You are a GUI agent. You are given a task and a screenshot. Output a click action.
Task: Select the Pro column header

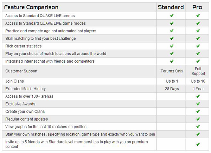[x=198, y=7]
